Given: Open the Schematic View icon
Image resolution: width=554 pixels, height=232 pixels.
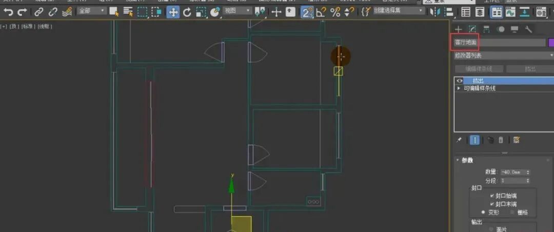Looking at the screenshot, I should click(x=525, y=12).
